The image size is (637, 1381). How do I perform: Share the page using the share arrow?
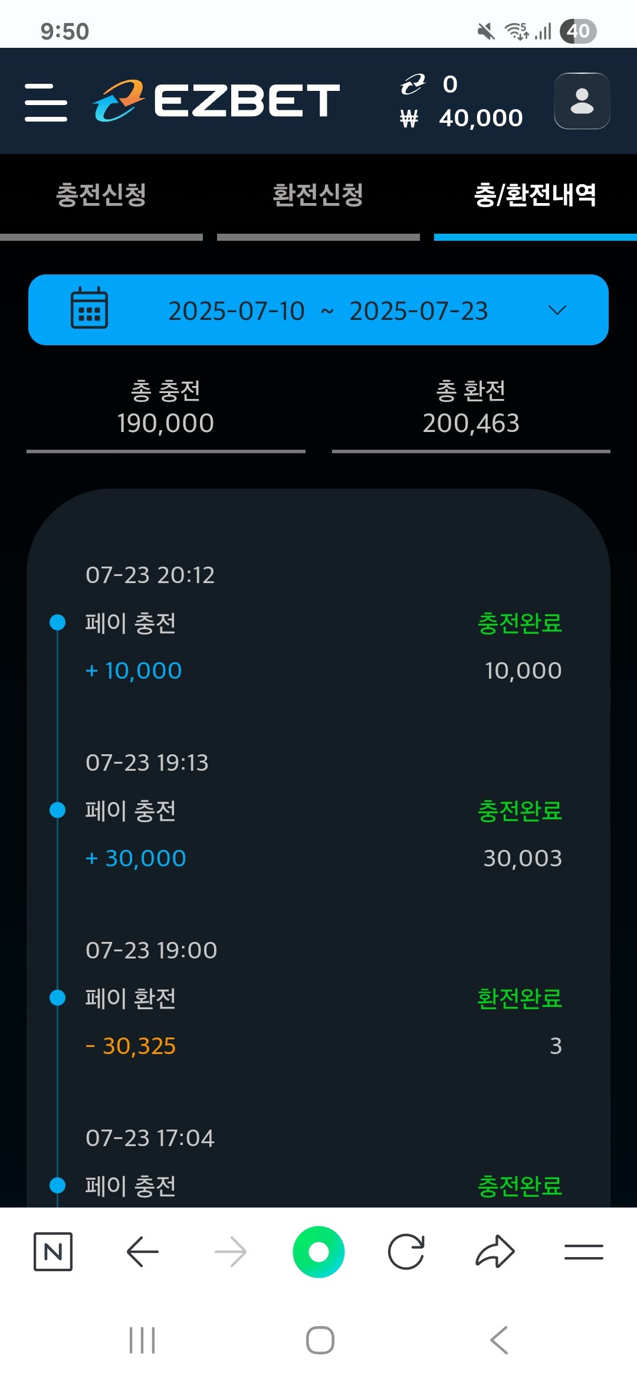pyautogui.click(x=495, y=1252)
